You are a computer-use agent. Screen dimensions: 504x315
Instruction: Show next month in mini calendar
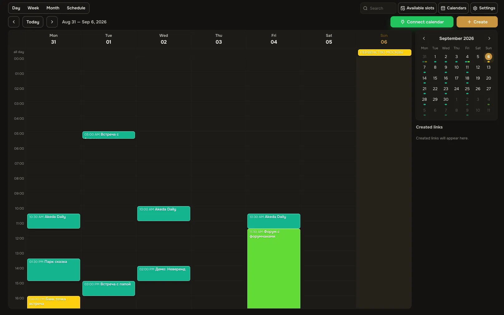point(489,38)
